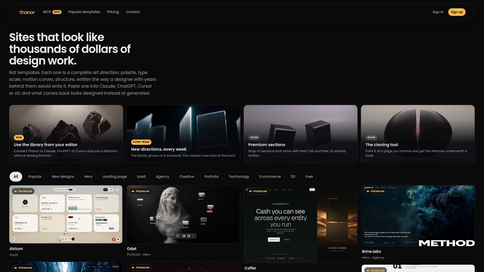Open the MCP menu item

coord(52,12)
